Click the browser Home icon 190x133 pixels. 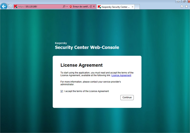(182, 6)
